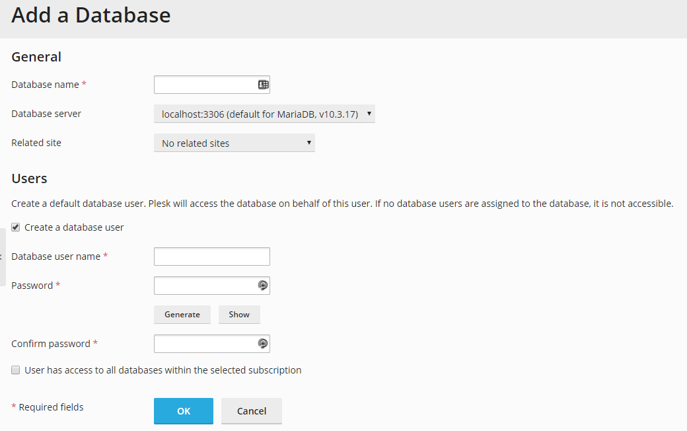
Task: Open the Database server dropdown
Action: tap(264, 114)
